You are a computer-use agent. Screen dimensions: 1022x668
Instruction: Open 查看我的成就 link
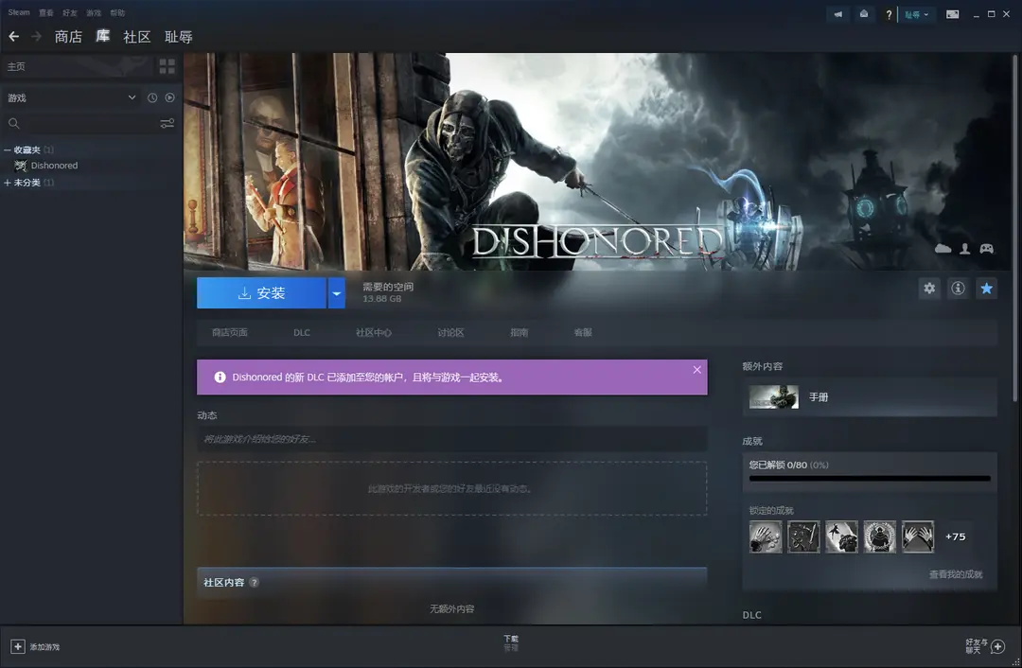(x=956, y=574)
